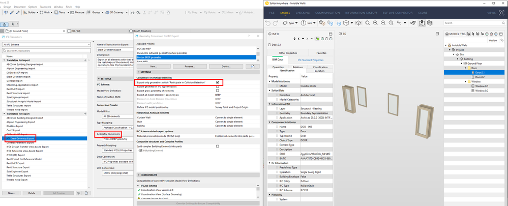Click the stacked layers icon in Solibri toolbar
The width and height of the screenshot is (508, 206).
pyautogui.click(x=430, y=23)
